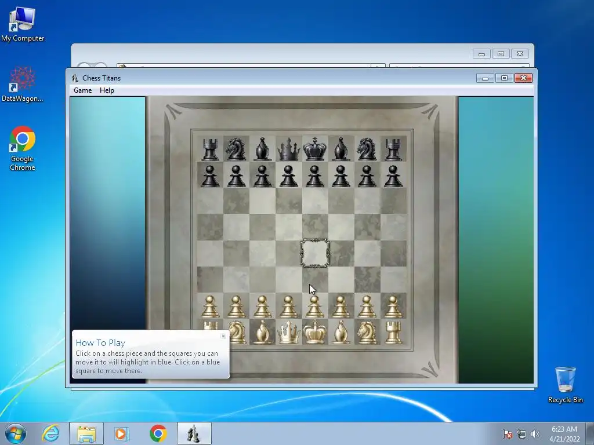Select the white rook on h1
Screen dimensions: 594x445
click(393, 332)
